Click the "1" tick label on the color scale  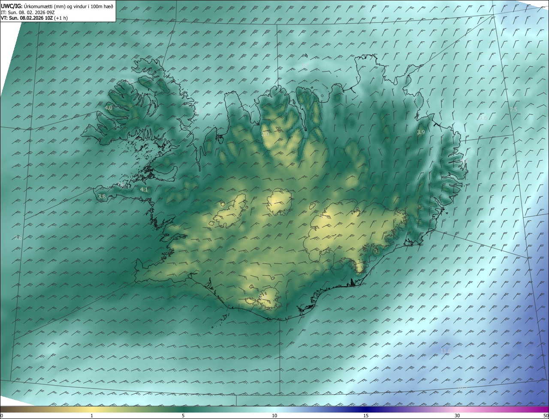click(x=92, y=416)
